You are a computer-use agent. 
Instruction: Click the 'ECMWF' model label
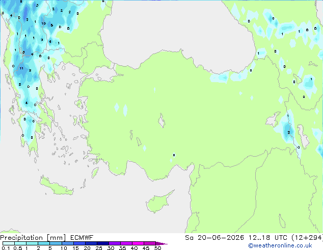[82, 238]
